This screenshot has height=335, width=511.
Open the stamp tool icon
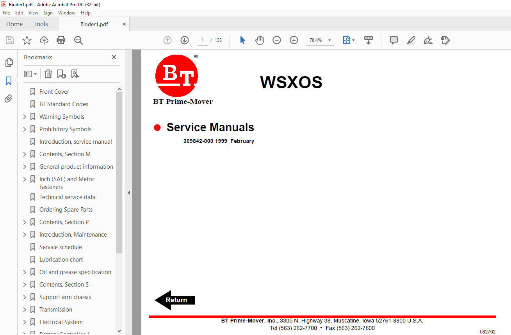pyautogui.click(x=445, y=40)
